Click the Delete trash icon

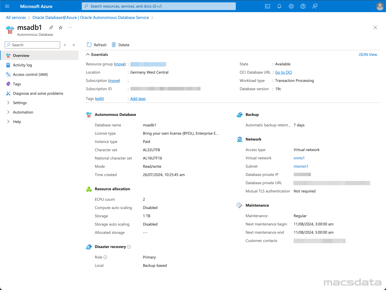point(114,45)
